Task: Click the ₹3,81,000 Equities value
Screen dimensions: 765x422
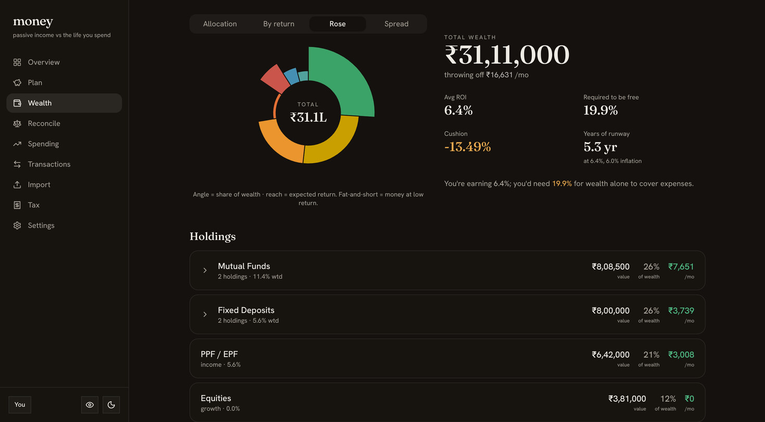Action: [627, 399]
